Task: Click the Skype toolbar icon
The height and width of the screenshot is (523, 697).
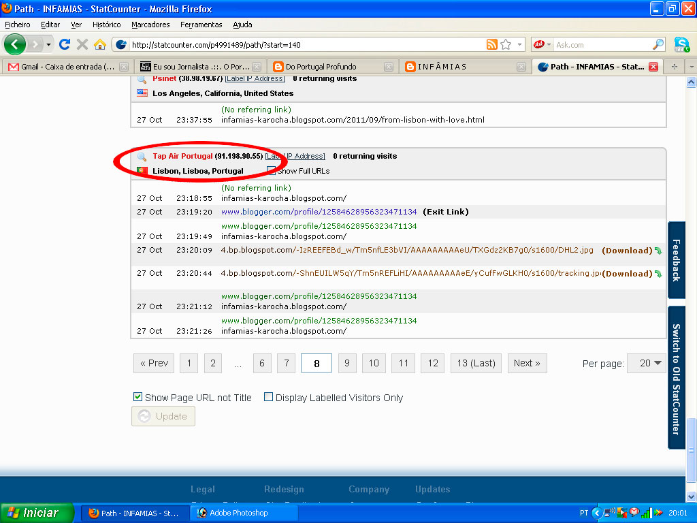Action: 682,44
